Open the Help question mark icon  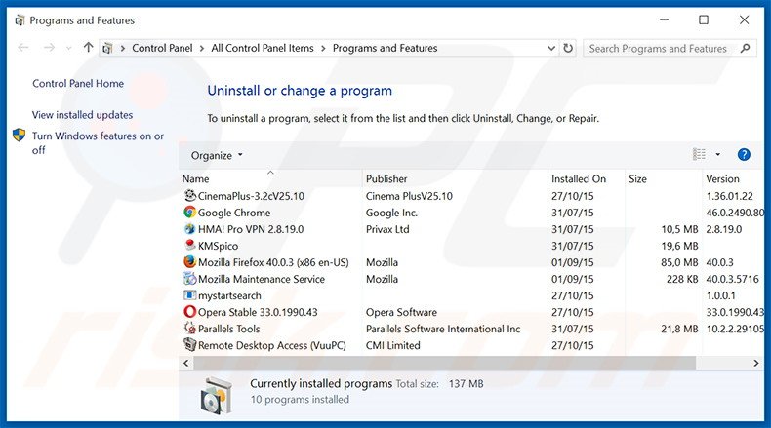pyautogui.click(x=744, y=155)
